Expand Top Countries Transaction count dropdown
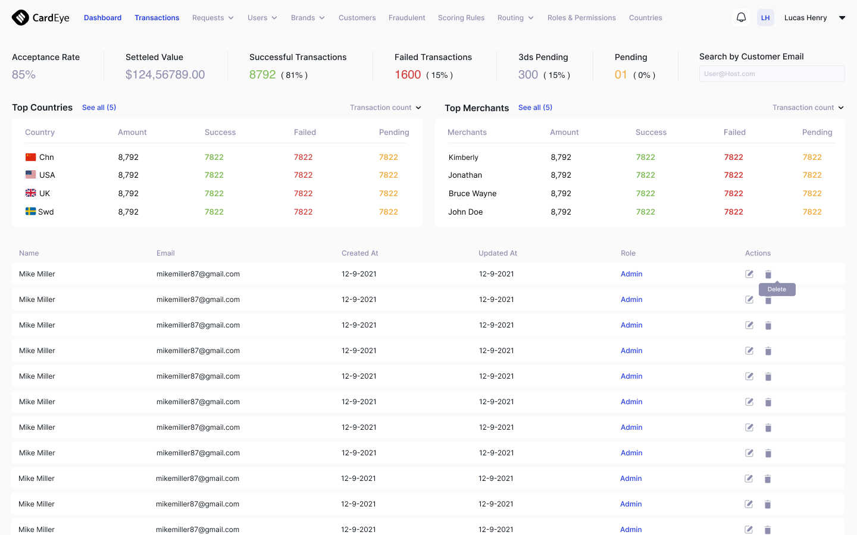Image resolution: width=857 pixels, height=535 pixels. pos(386,108)
